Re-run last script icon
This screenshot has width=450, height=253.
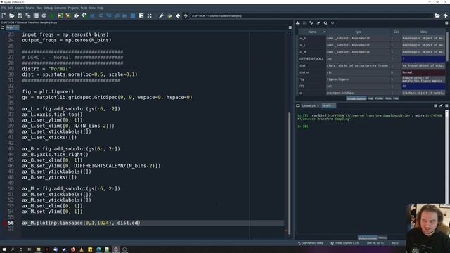pos(84,15)
